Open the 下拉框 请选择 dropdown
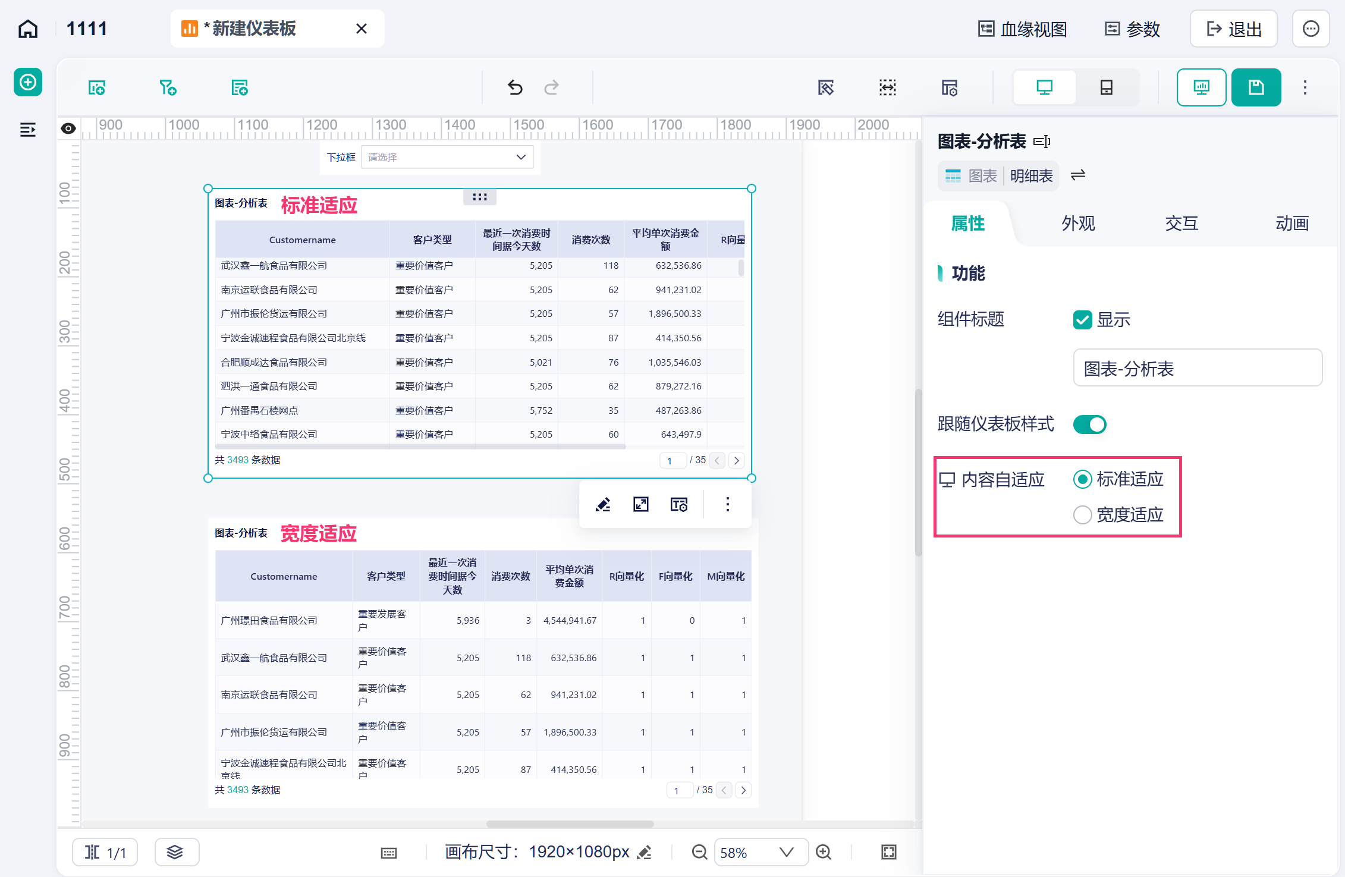 tap(447, 157)
